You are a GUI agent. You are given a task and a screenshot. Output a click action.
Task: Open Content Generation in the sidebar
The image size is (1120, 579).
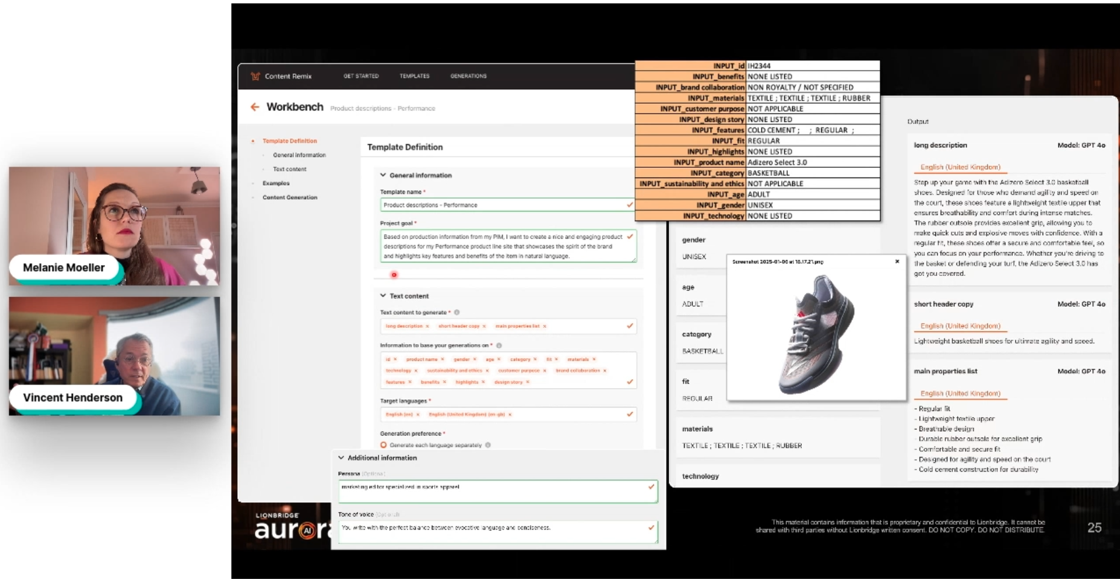[290, 197]
